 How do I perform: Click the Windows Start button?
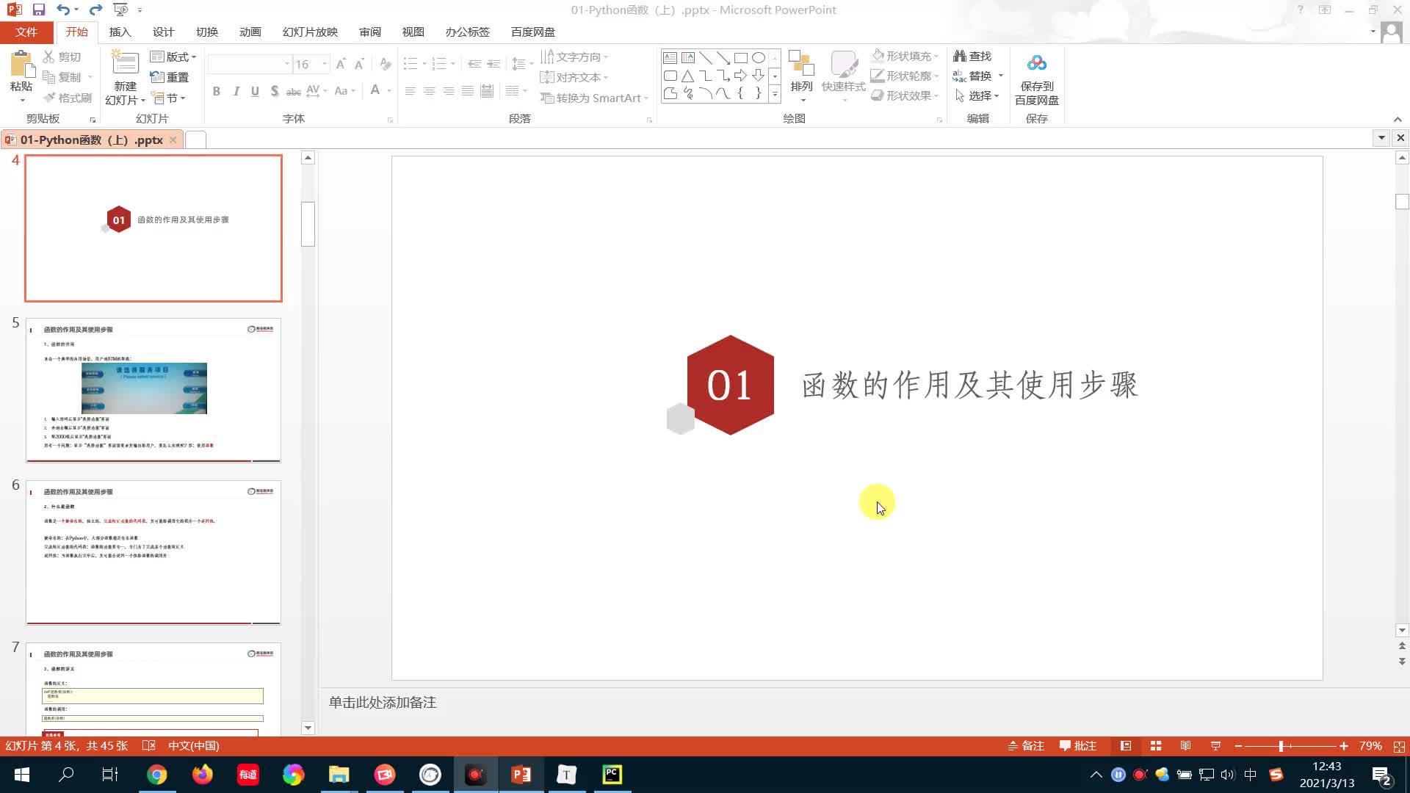point(21,775)
